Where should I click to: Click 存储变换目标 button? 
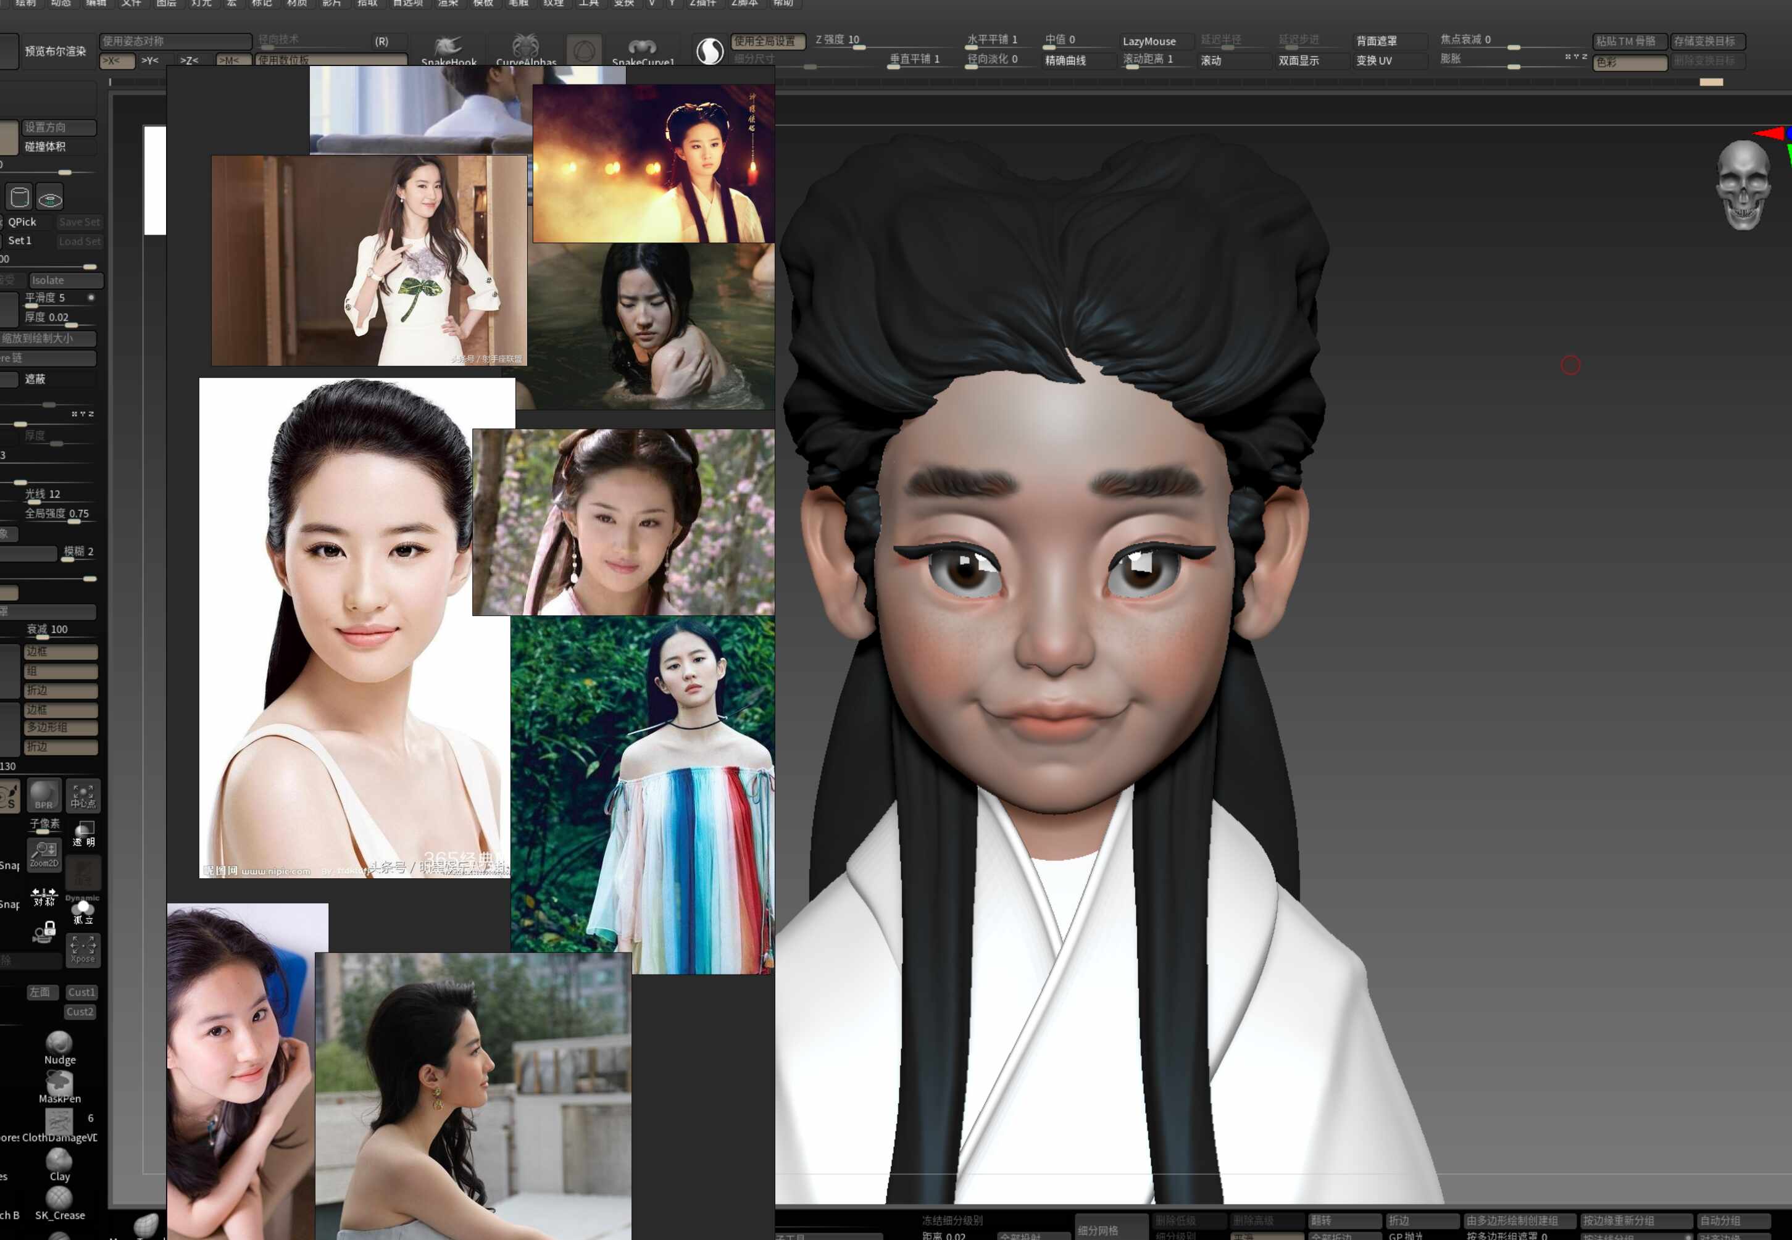[1708, 41]
